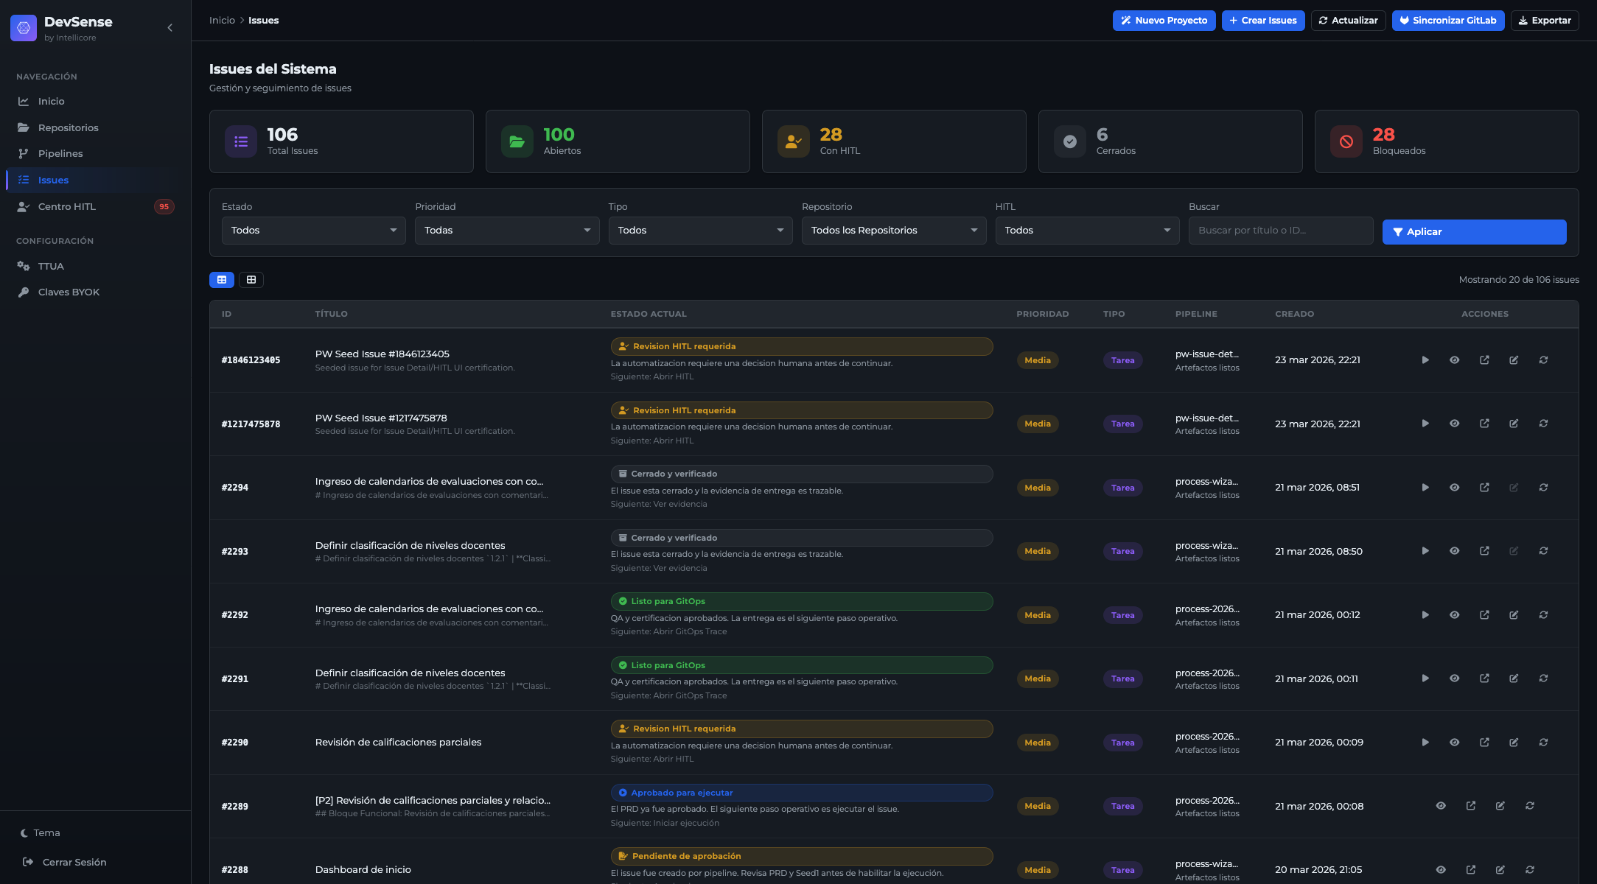Switch to the compact grid view layout

pyautogui.click(x=251, y=279)
